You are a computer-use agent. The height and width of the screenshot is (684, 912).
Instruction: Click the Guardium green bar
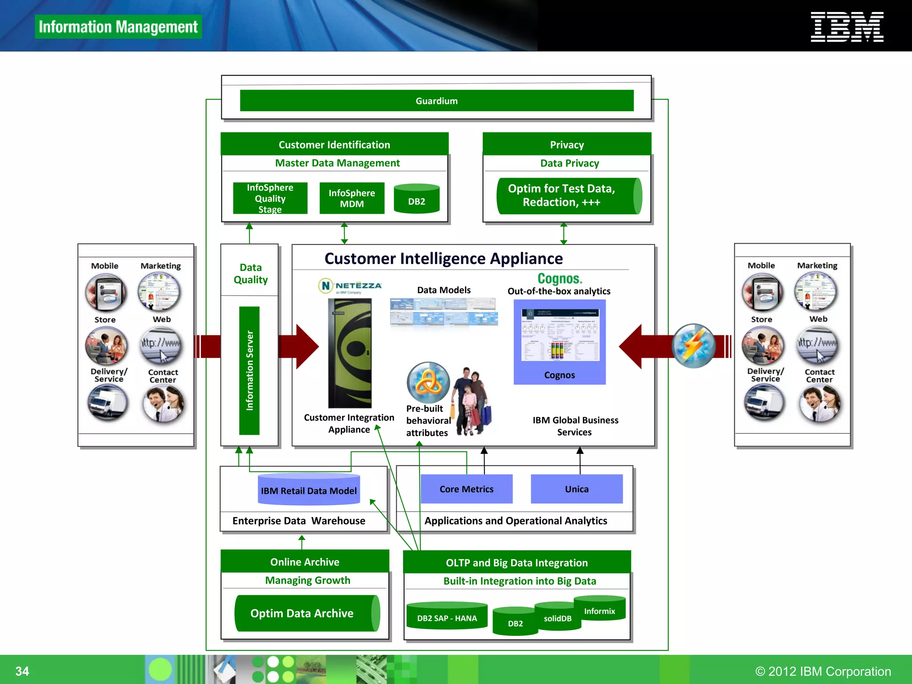(x=436, y=101)
